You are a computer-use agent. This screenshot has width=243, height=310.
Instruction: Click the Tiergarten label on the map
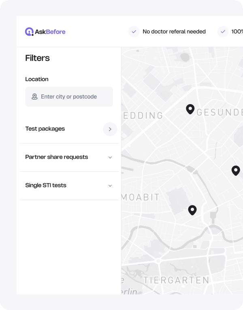pos(176,280)
